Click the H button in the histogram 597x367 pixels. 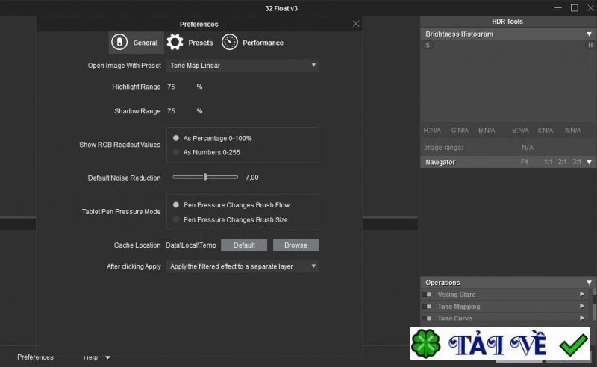590,45
